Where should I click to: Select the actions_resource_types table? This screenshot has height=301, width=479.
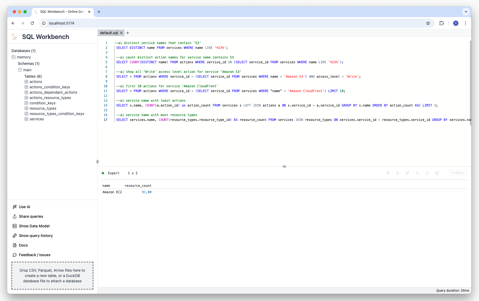(50, 98)
